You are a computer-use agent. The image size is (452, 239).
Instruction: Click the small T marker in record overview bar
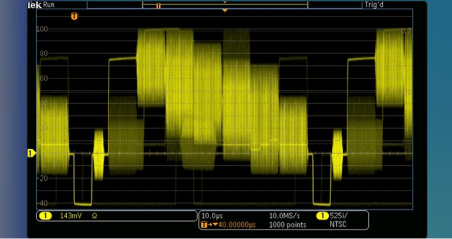click(158, 5)
